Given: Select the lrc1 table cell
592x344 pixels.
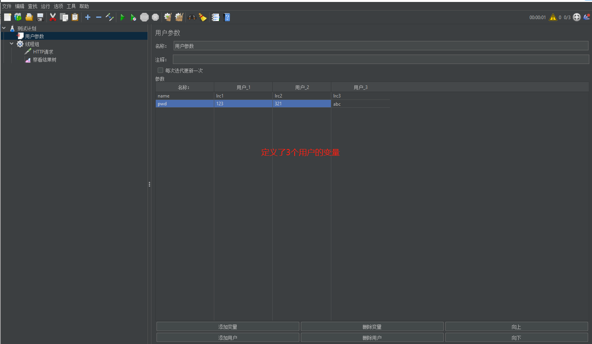Looking at the screenshot, I should pos(243,96).
